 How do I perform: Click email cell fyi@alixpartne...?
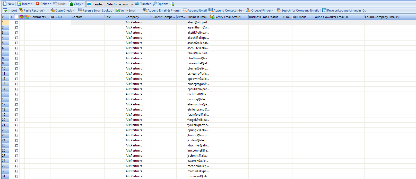(198, 125)
